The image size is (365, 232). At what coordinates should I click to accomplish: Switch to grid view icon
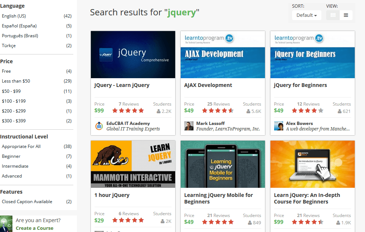333,15
